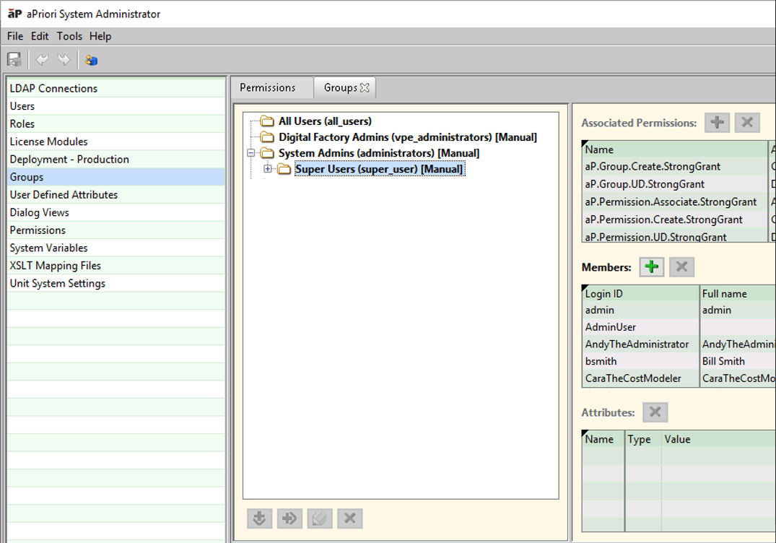Open Unit System Settings
Viewport: 776px width, 543px height.
click(115, 283)
